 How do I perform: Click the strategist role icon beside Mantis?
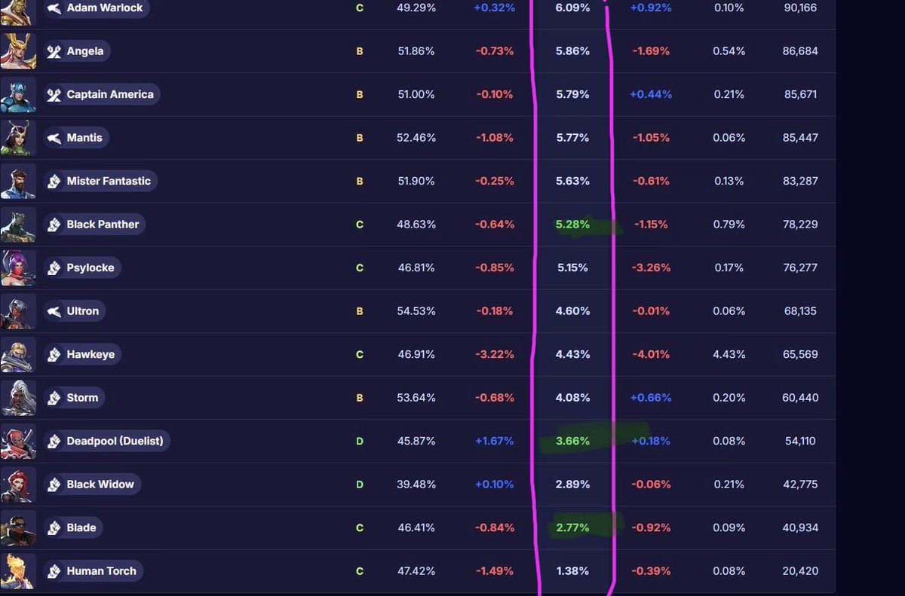pos(54,138)
